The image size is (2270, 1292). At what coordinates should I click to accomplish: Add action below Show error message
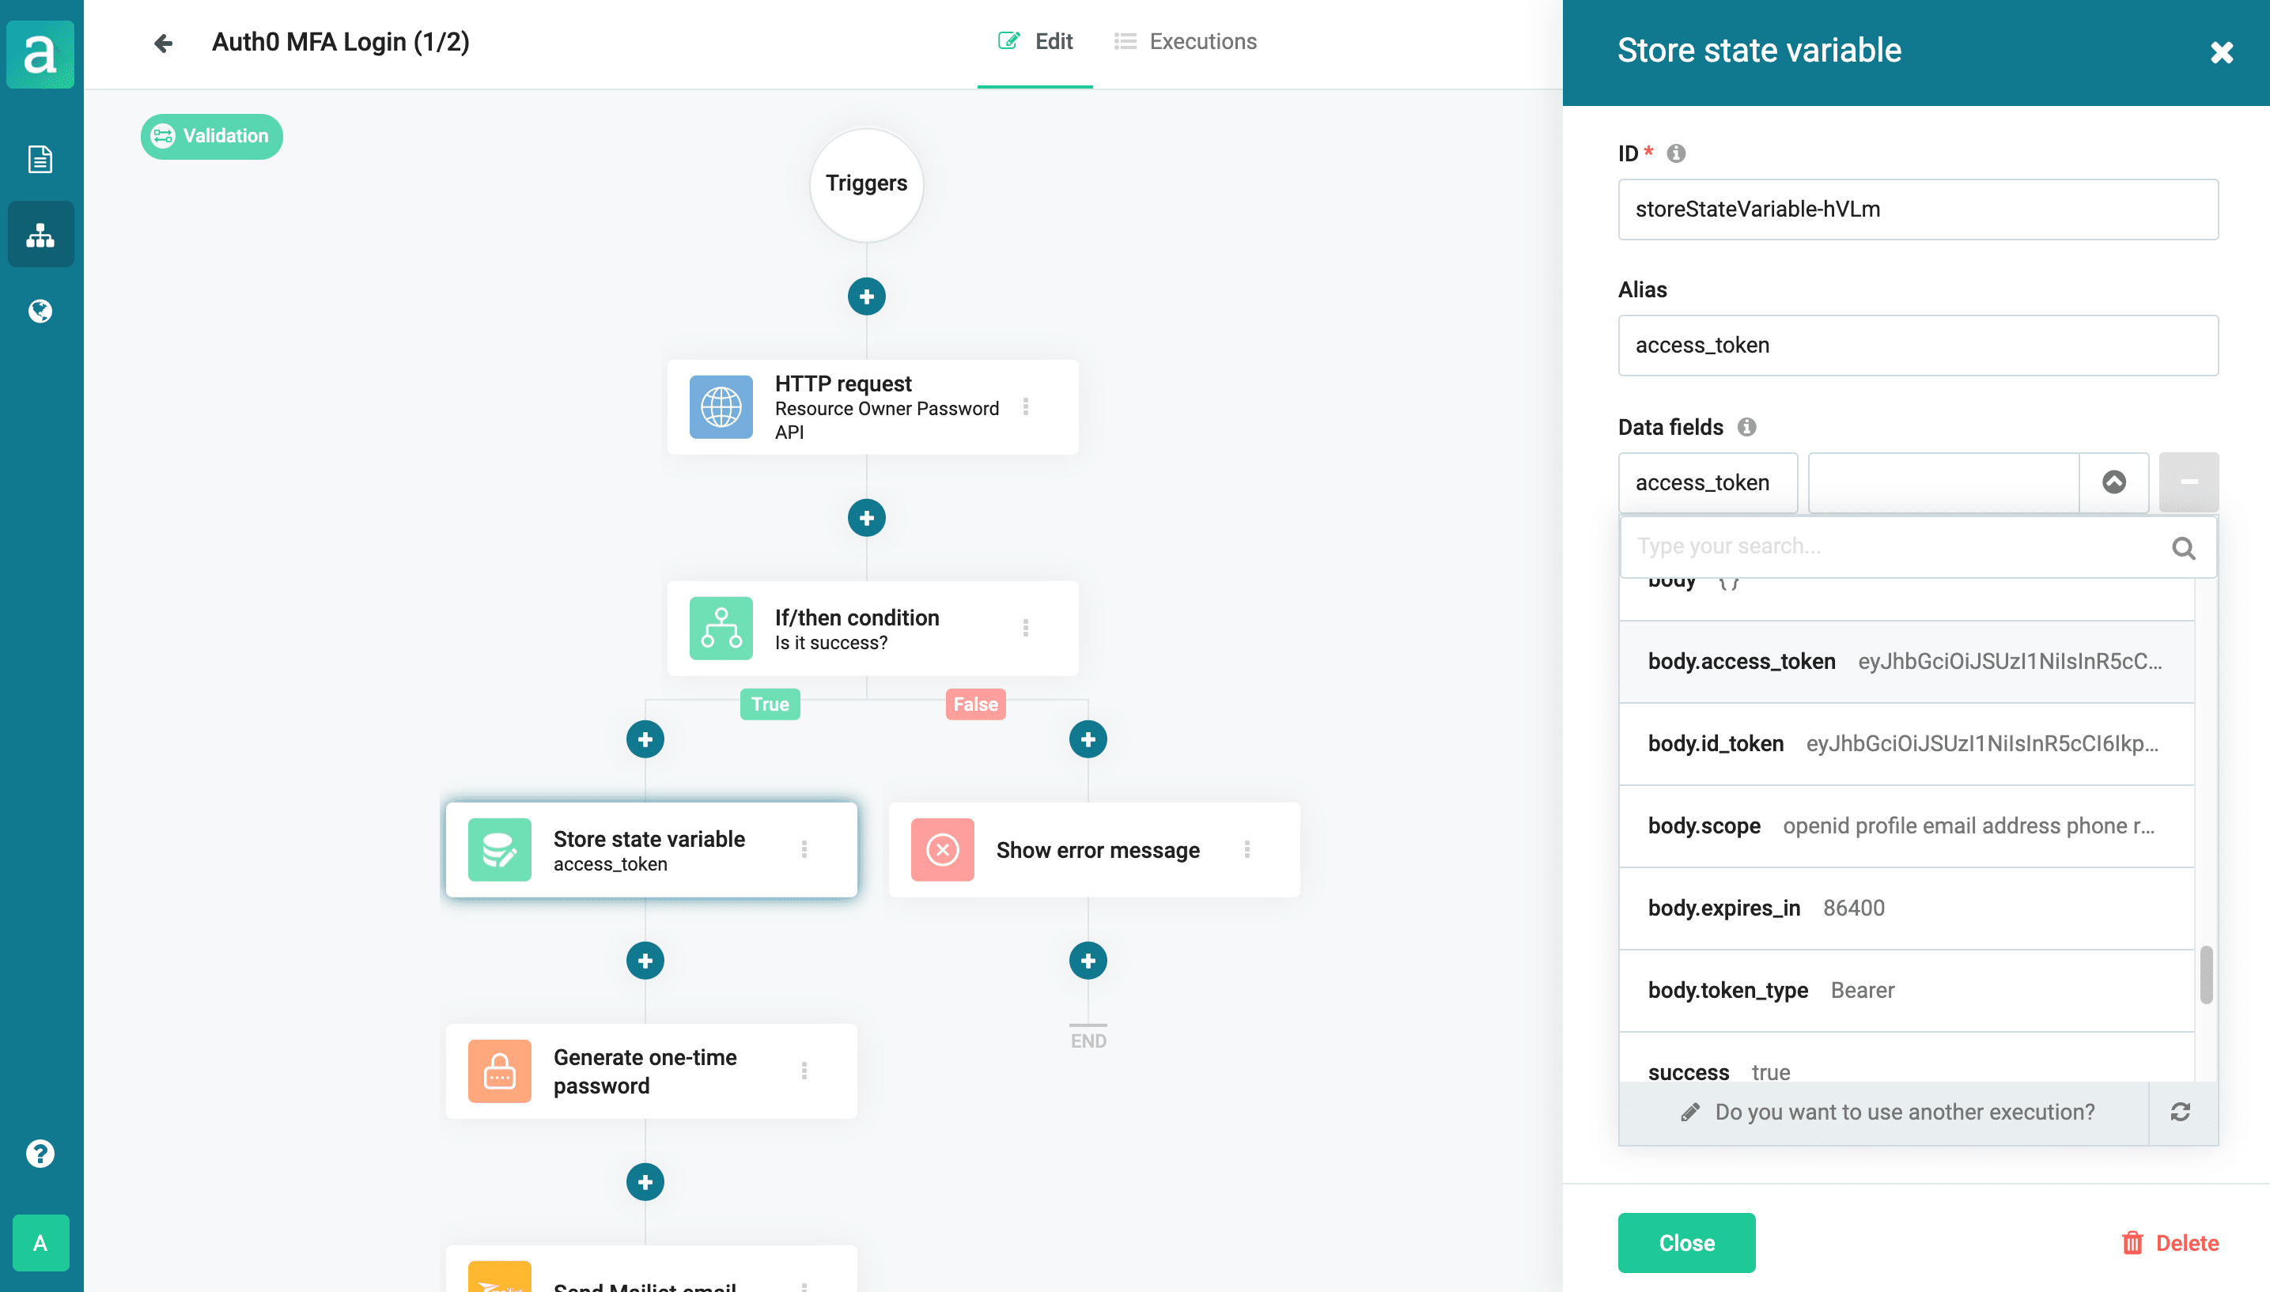1088,960
